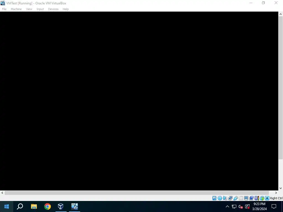Click the horizontal scrollbar right arrow
283x212 pixels.
point(276,193)
